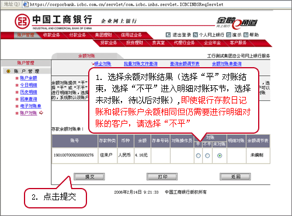
Task: Click the 打印 print button
Action: coord(162,177)
